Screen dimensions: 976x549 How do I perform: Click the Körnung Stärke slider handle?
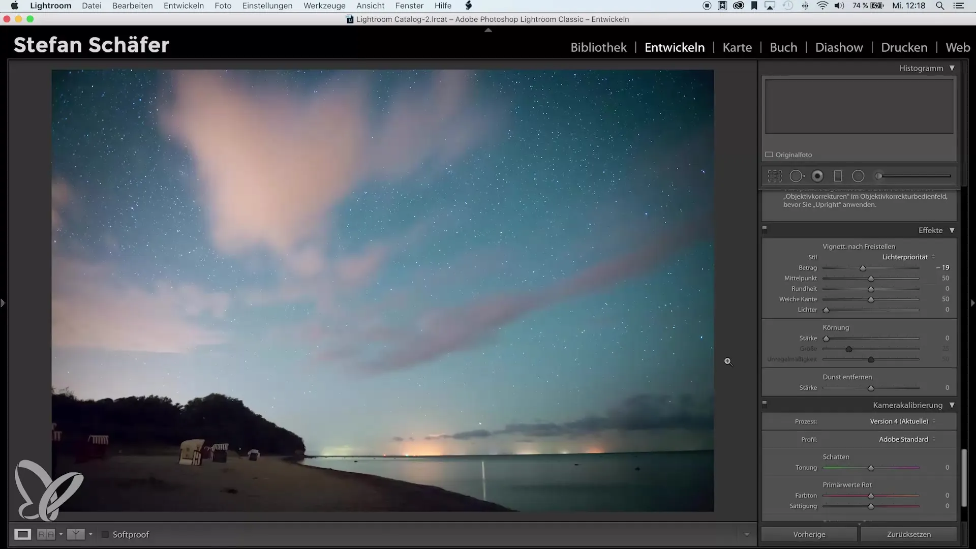pos(826,338)
